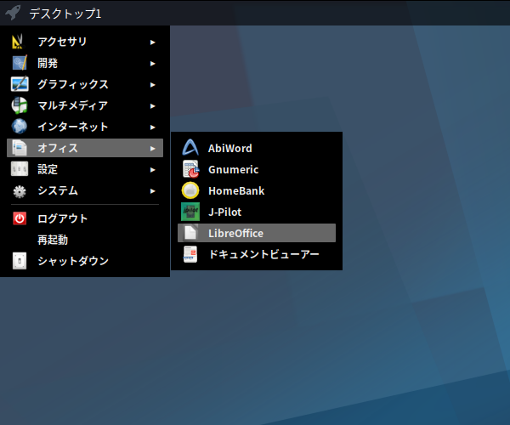Image resolution: width=510 pixels, height=425 pixels.
Task: Choose シャットダウン from the menu
Action: (x=85, y=261)
